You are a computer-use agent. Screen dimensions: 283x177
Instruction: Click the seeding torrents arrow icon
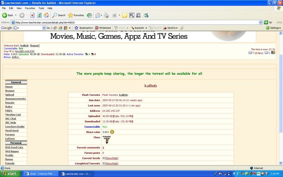coord(86,54)
